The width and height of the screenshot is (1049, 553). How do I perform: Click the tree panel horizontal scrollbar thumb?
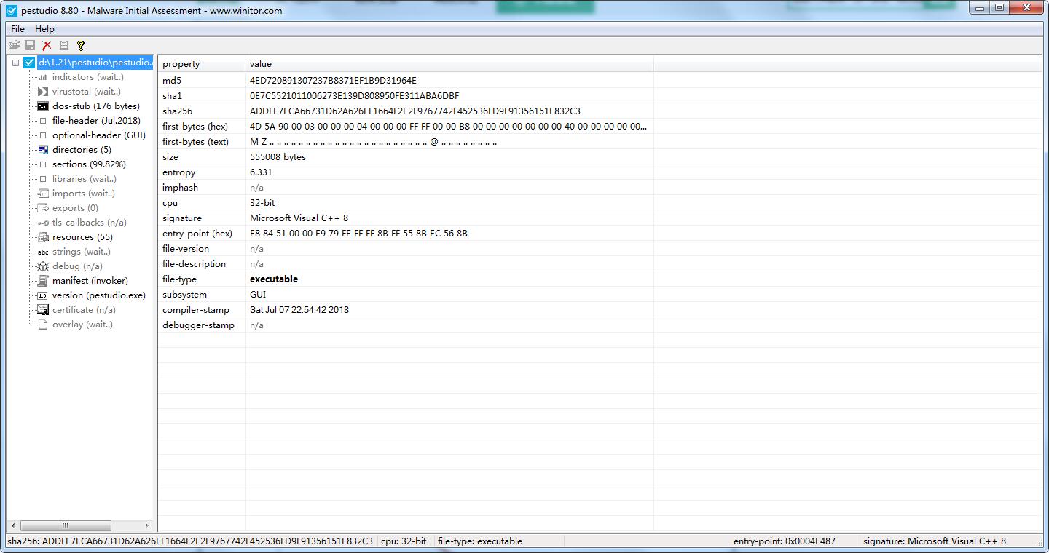click(66, 525)
